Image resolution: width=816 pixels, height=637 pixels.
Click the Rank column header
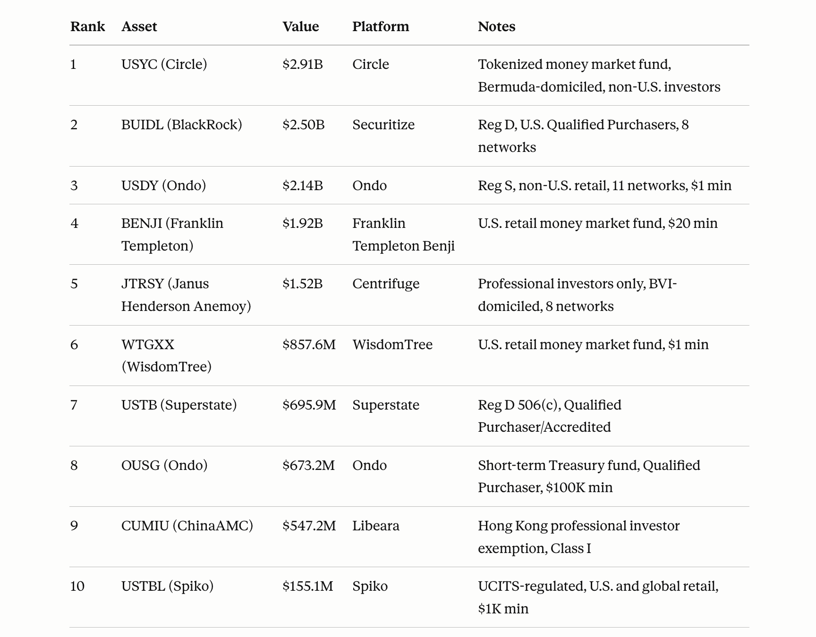87,26
